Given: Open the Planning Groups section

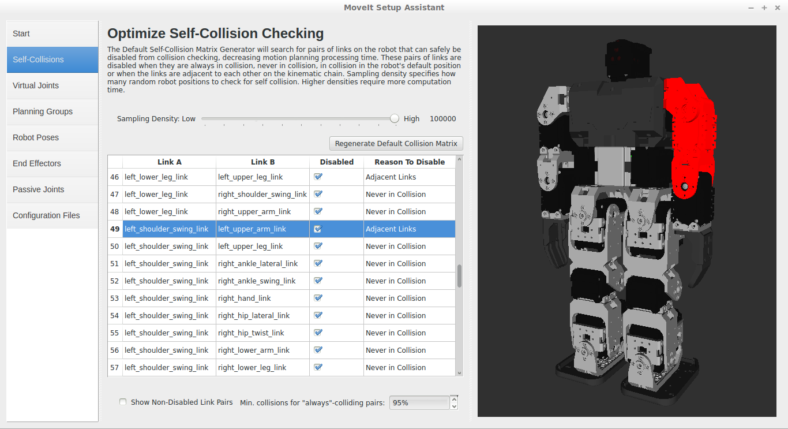Looking at the screenshot, I should [52, 111].
